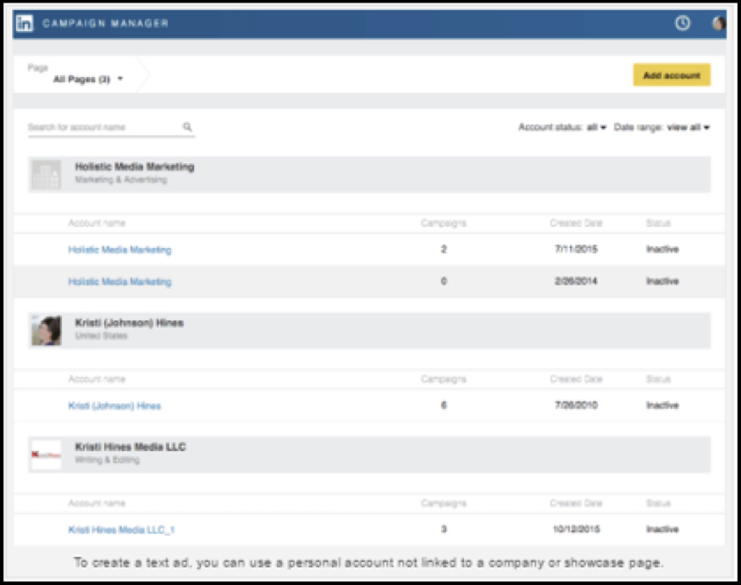Open the All Pages (3) dropdown
Image resolution: width=741 pixels, height=585 pixels.
point(88,79)
